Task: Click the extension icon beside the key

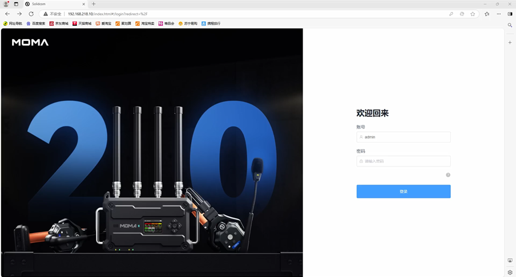Action: coord(462,14)
